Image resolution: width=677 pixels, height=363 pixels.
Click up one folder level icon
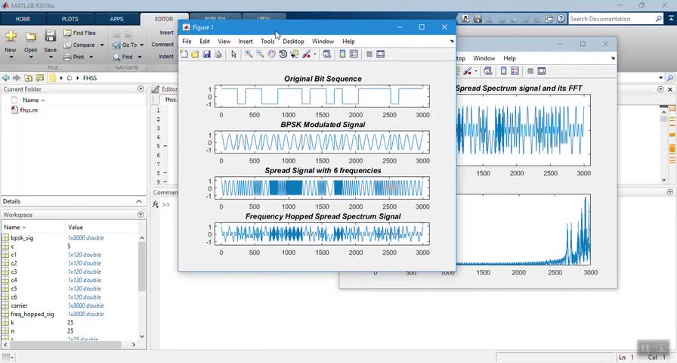click(29, 78)
